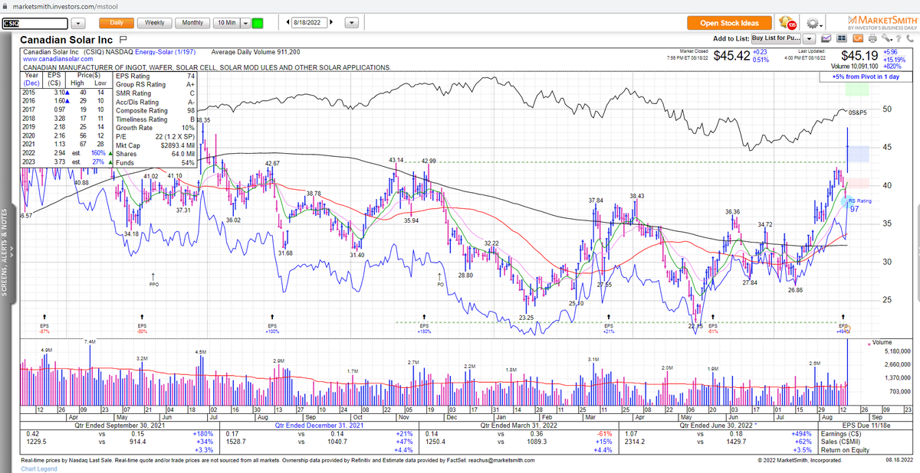The width and height of the screenshot is (920, 473).
Task: Click the Add to List dropdown arrow
Action: coord(810,38)
